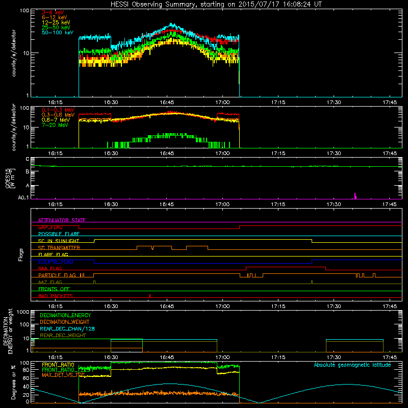Select the BAD_PACKETS flag label
The height and width of the screenshot is (408, 408).
point(56,296)
